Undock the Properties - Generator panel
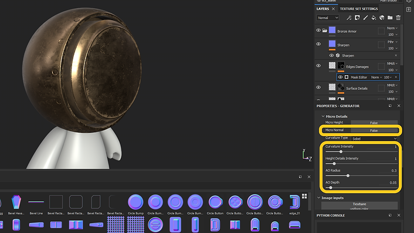This screenshot has width=414, height=233. 390,106
